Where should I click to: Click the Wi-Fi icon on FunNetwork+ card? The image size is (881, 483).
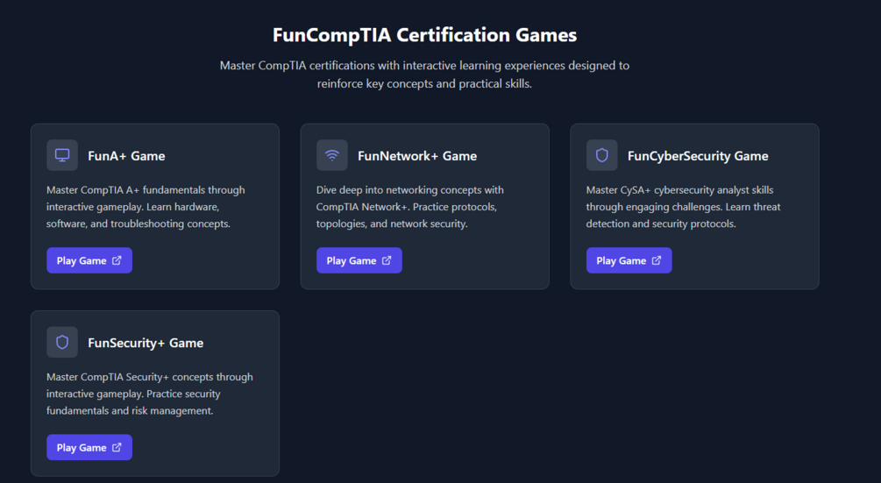[x=332, y=155]
